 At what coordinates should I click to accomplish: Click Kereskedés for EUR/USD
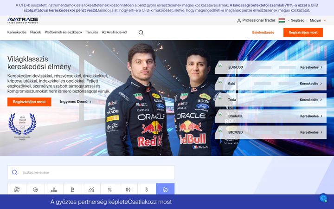[x=311, y=67]
